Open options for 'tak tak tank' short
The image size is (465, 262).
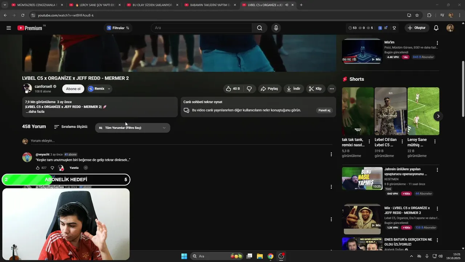pos(369,142)
